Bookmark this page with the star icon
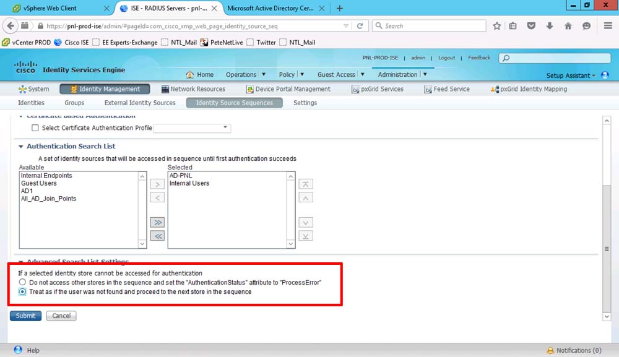Viewport: 619px width, 357px height. [x=496, y=26]
